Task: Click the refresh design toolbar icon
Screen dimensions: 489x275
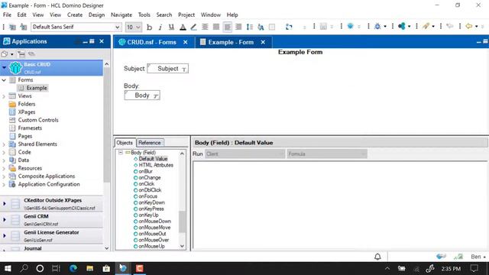Action: point(289,27)
